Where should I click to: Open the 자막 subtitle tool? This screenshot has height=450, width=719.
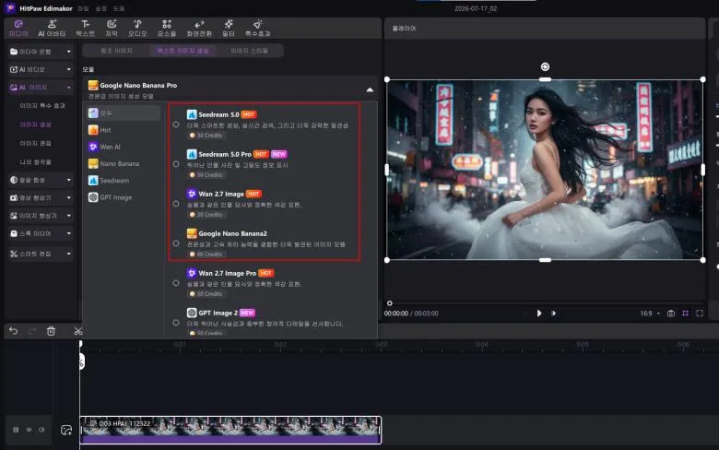(x=112, y=28)
